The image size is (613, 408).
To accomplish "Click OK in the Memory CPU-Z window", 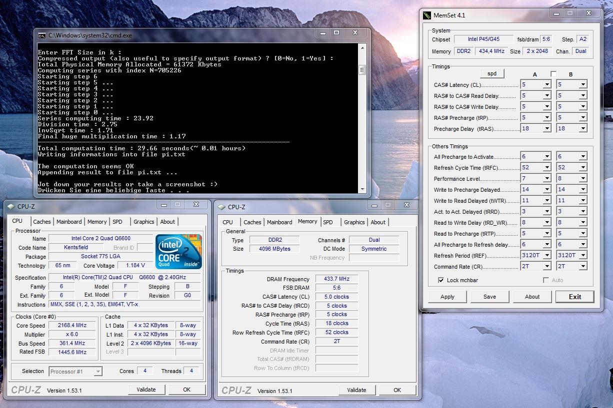I will [x=397, y=390].
